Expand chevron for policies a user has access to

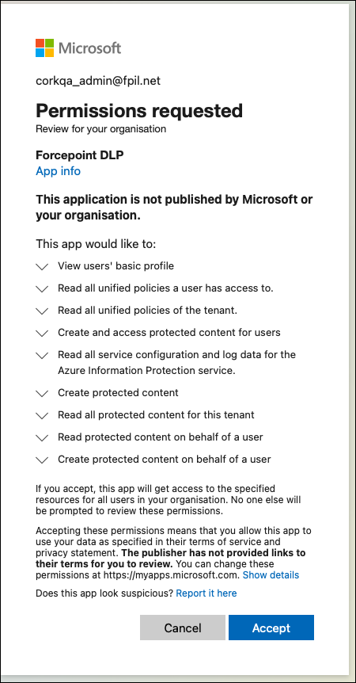coord(42,288)
